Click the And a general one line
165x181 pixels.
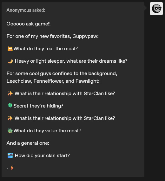[x=28, y=143]
